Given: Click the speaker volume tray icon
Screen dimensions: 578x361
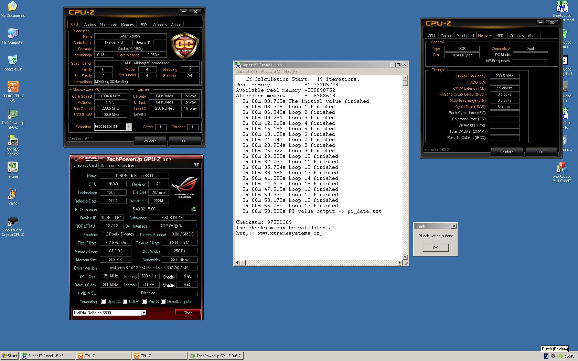Looking at the screenshot, I should [x=553, y=356].
